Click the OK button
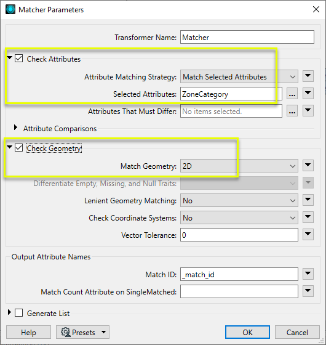Screen dimensions: 326x345 (x=247, y=332)
